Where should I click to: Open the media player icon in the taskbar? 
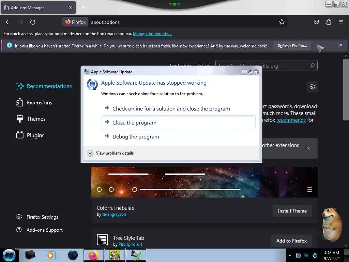tap(51, 255)
